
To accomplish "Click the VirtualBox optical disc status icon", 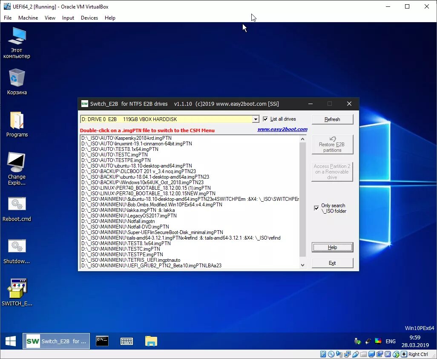I will point(331,354).
